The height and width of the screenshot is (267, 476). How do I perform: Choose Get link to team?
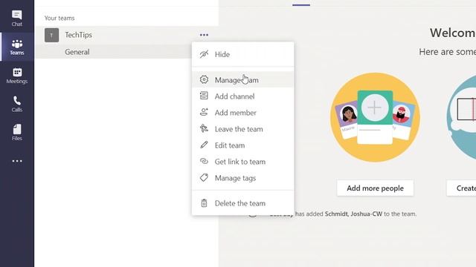[243, 162]
